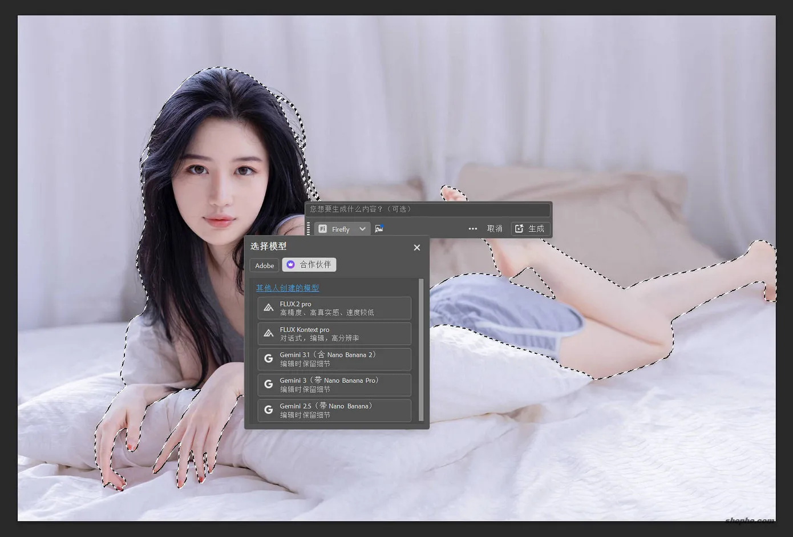Open the Firefly model dropdown

coord(342,229)
